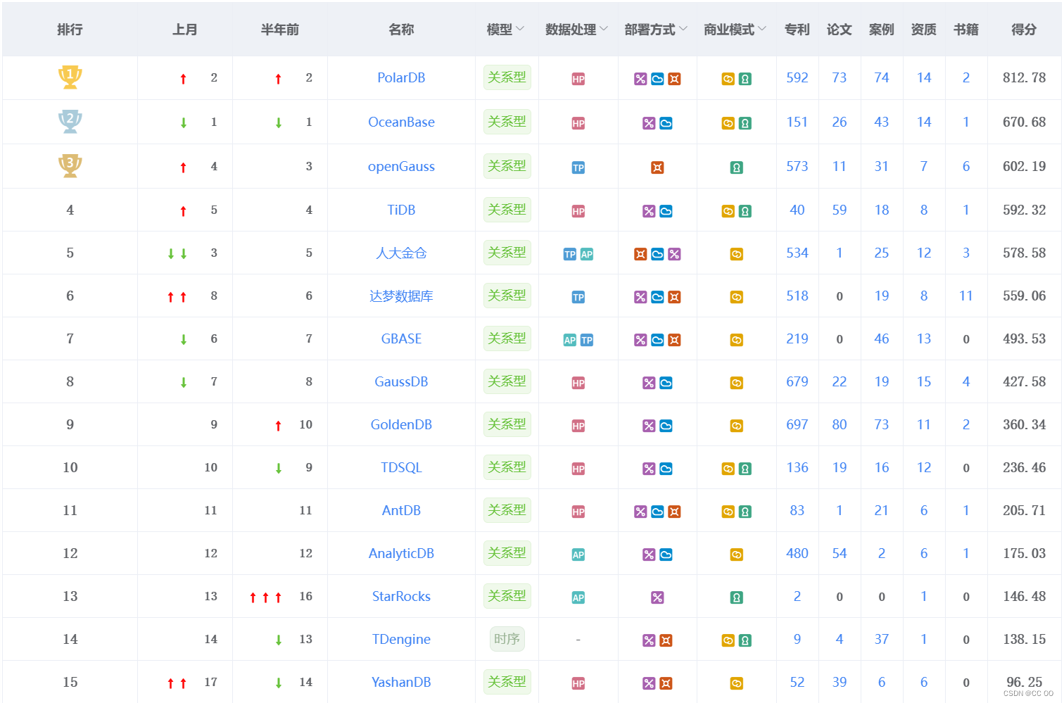Viewport: 1064px width, 703px height.
Task: Click the 资质 column header
Action: tap(924, 30)
